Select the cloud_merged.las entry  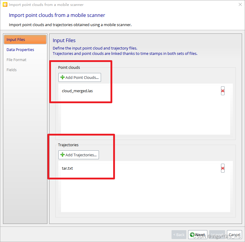pyautogui.click(x=77, y=91)
